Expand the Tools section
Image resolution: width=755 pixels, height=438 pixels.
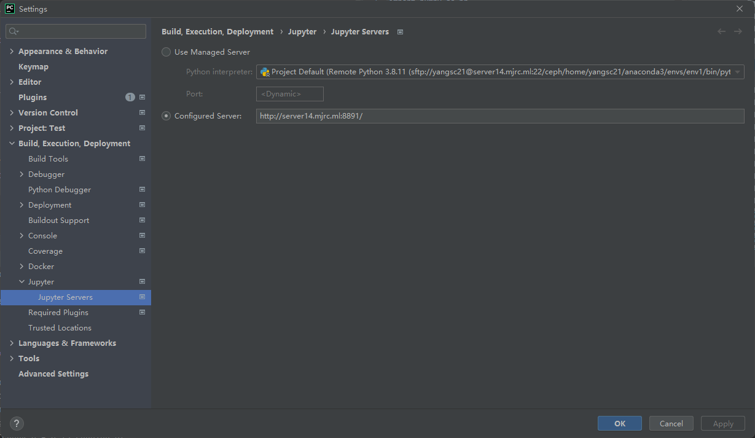click(12, 358)
